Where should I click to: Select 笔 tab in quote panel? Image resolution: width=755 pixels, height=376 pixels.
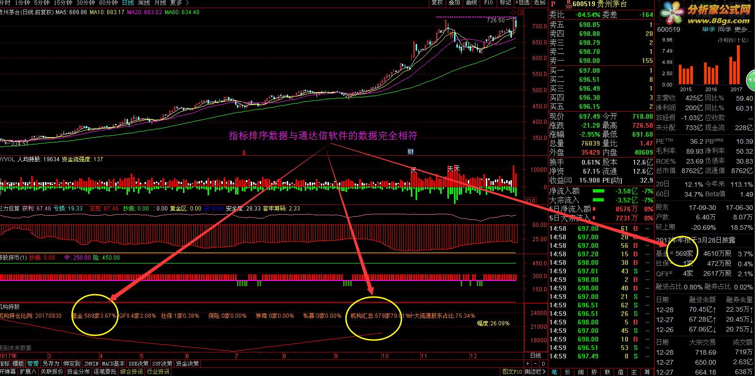tap(555, 372)
